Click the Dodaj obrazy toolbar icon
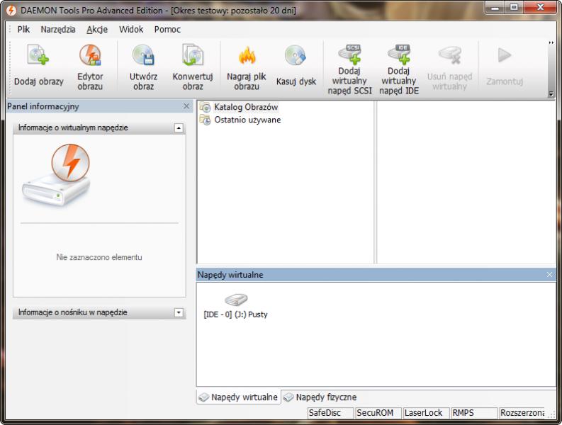Image resolution: width=562 pixels, height=425 pixels. tap(38, 55)
